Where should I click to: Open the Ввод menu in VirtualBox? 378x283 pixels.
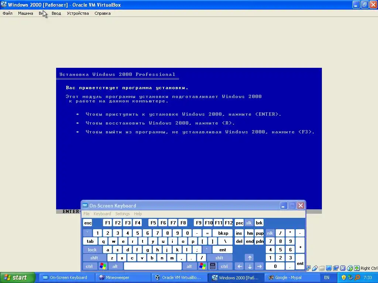tap(56, 13)
